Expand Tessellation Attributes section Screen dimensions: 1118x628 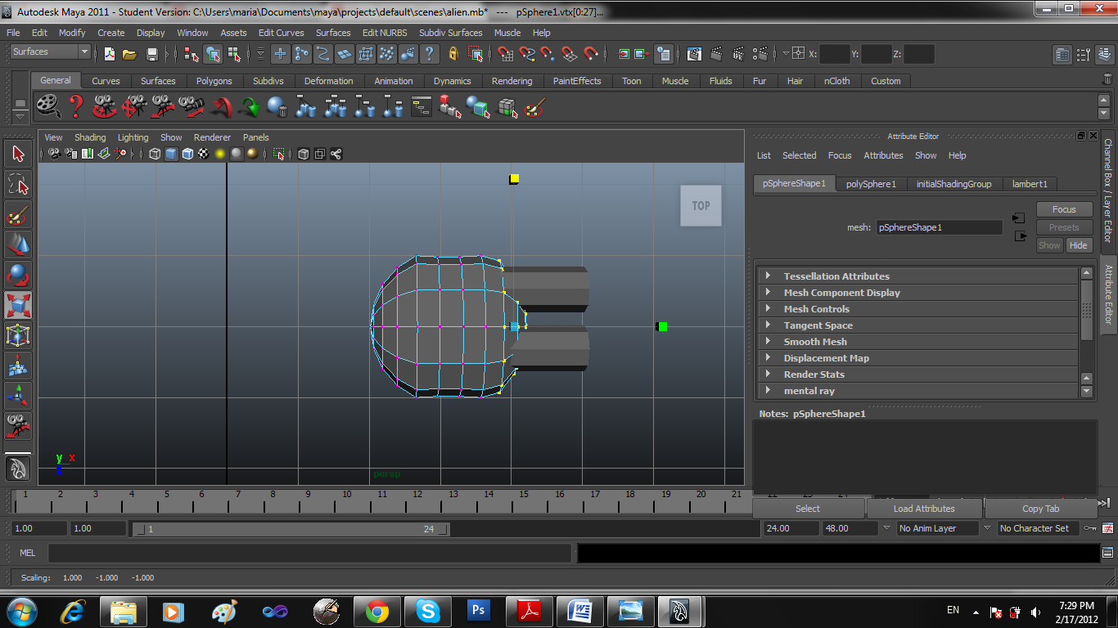click(917, 276)
